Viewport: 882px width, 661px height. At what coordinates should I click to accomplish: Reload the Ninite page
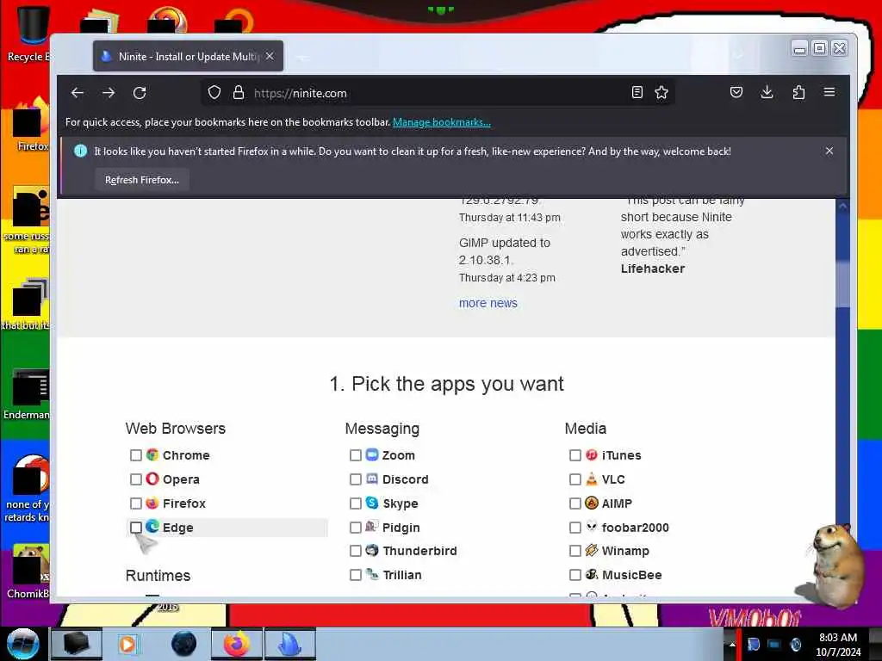pos(140,93)
